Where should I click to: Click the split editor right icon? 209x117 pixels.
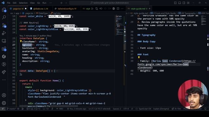(118, 9)
